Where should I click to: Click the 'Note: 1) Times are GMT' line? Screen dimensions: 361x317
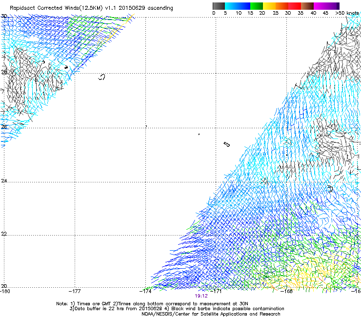tap(152, 304)
